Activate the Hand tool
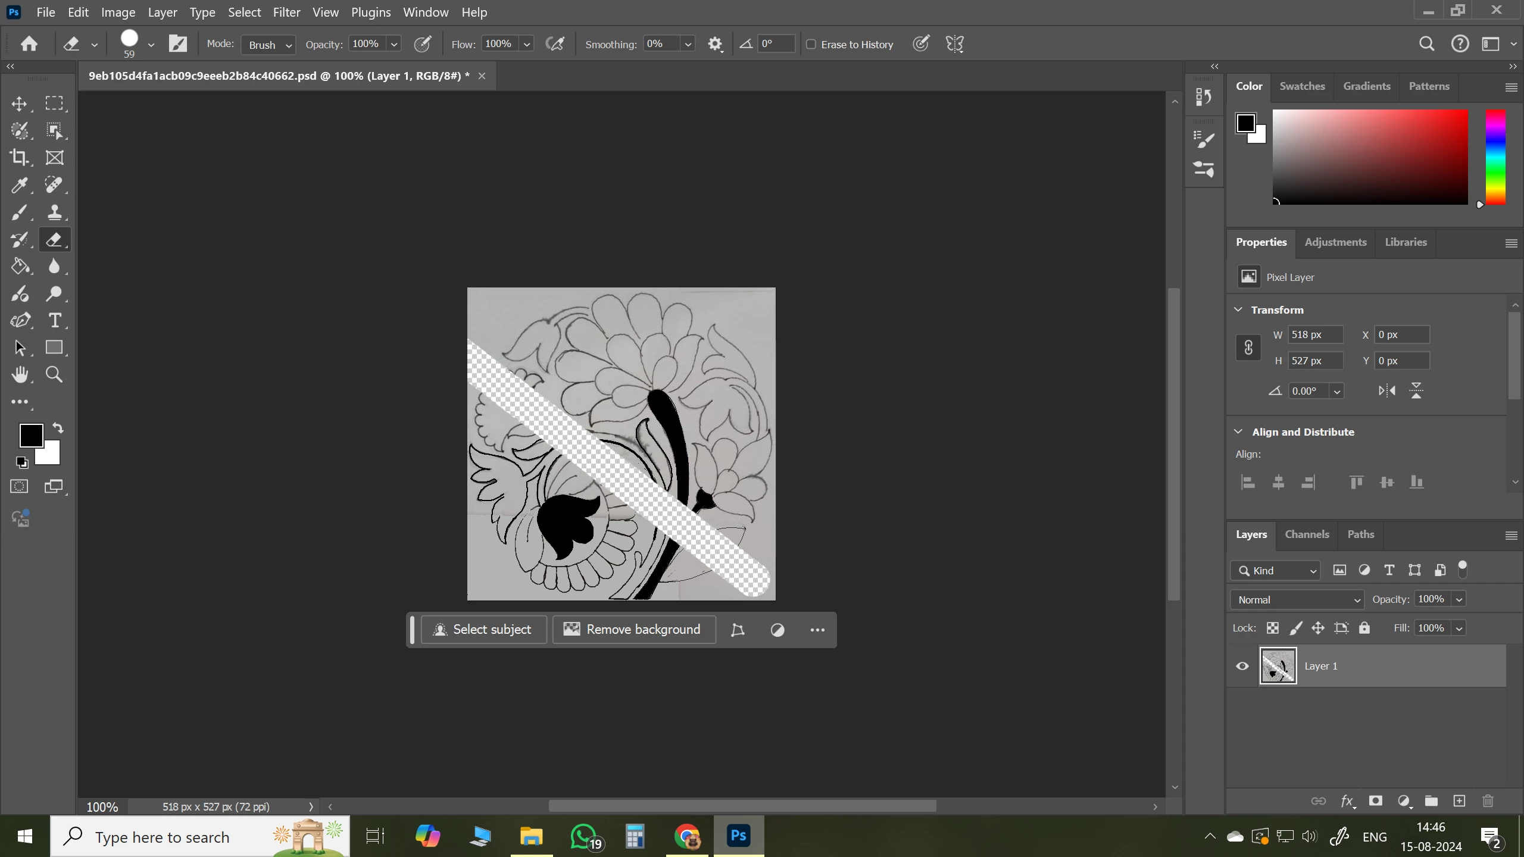Image resolution: width=1524 pixels, height=857 pixels. (20, 374)
